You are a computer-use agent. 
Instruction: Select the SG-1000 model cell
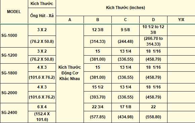coord(14,36)
